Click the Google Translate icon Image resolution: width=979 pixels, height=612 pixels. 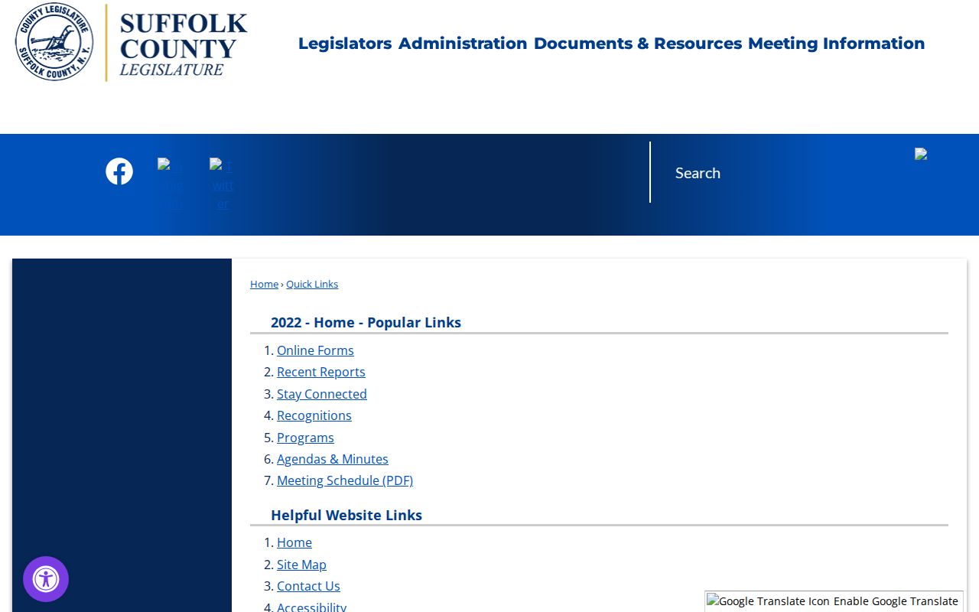click(x=768, y=601)
